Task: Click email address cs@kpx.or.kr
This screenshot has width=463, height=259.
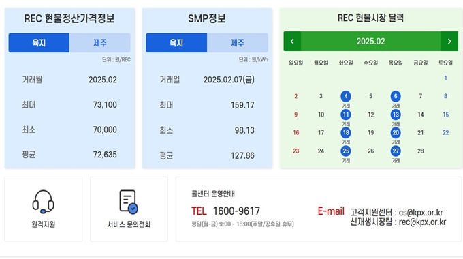Action: click(x=421, y=213)
